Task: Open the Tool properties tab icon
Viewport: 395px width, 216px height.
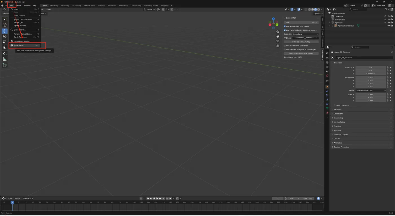Action: pyautogui.click(x=327, y=53)
